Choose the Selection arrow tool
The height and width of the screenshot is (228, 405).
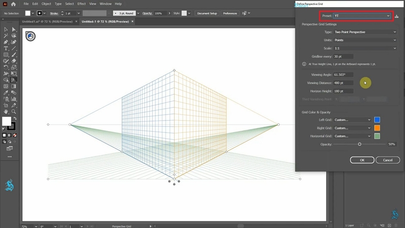(6, 29)
